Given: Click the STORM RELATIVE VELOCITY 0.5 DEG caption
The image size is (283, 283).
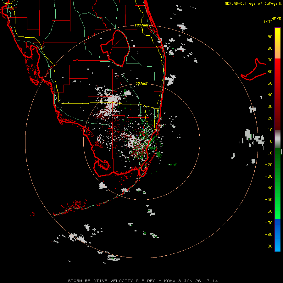Looking at the screenshot, I should (x=112, y=281).
